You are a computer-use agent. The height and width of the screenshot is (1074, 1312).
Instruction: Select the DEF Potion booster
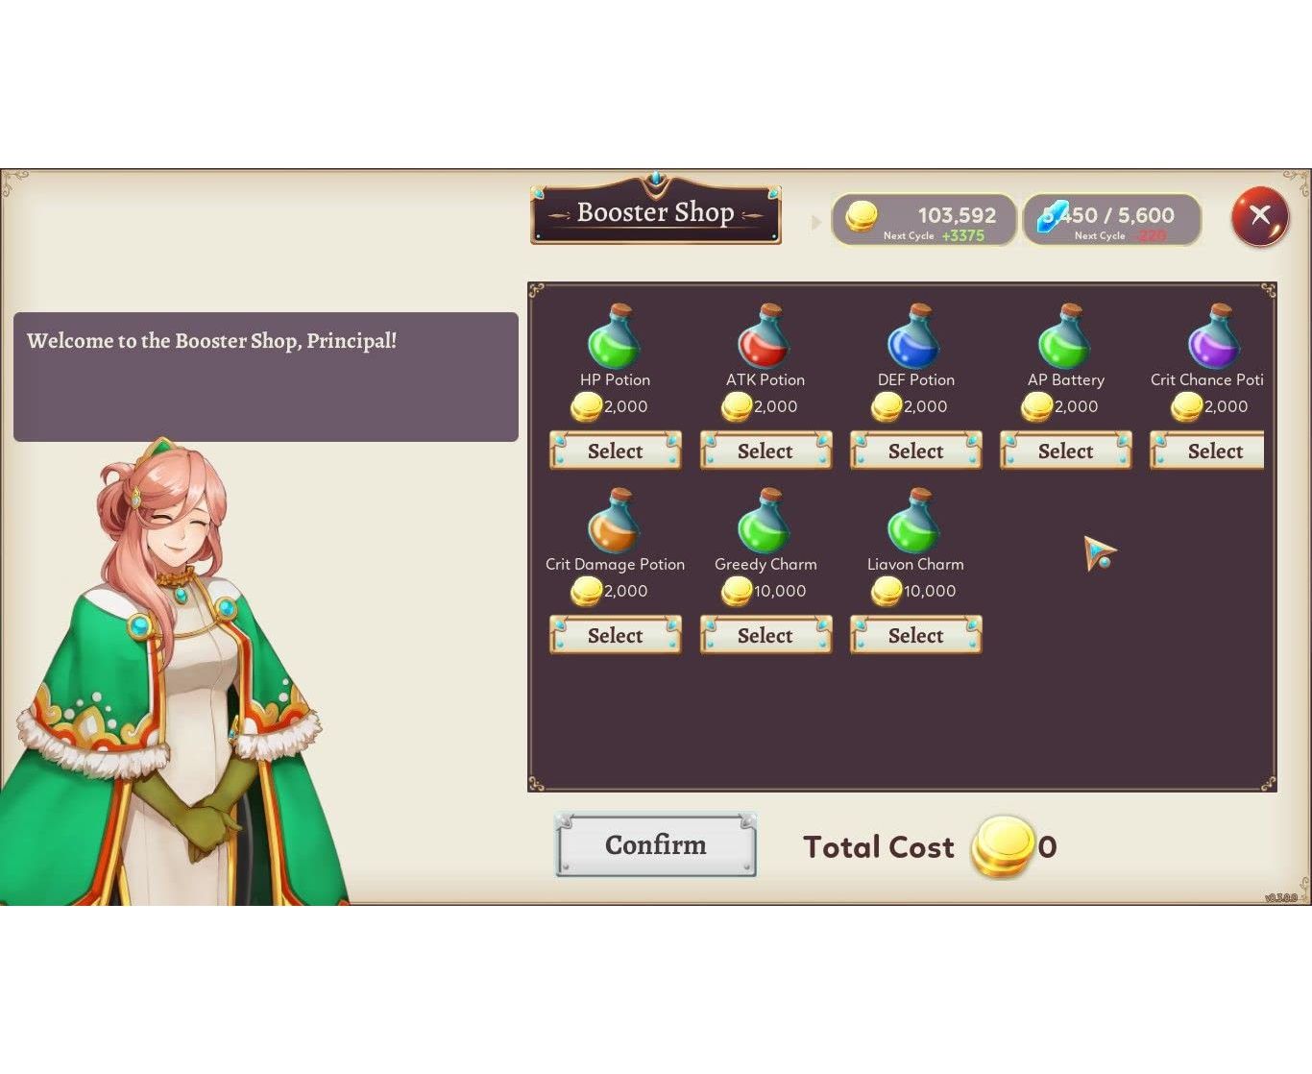(915, 451)
